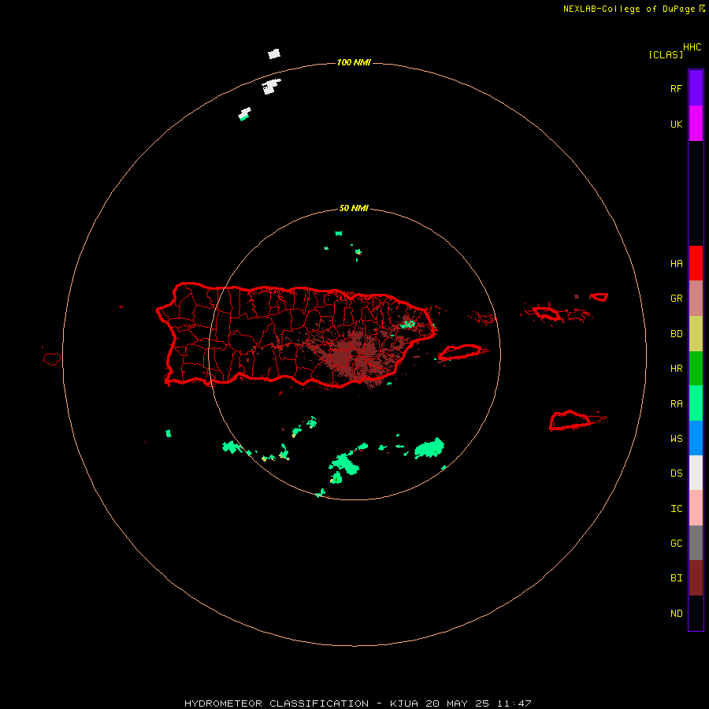The image size is (709, 709).
Task: Select the GR pink-brown legend swatch
Action: click(696, 298)
